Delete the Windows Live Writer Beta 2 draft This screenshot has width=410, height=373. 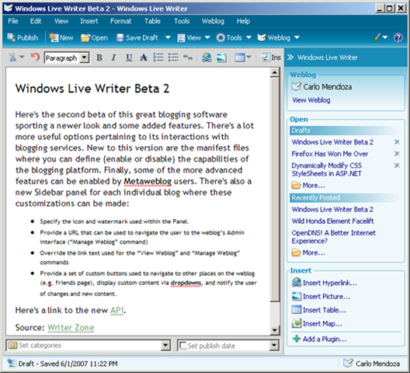(397, 142)
